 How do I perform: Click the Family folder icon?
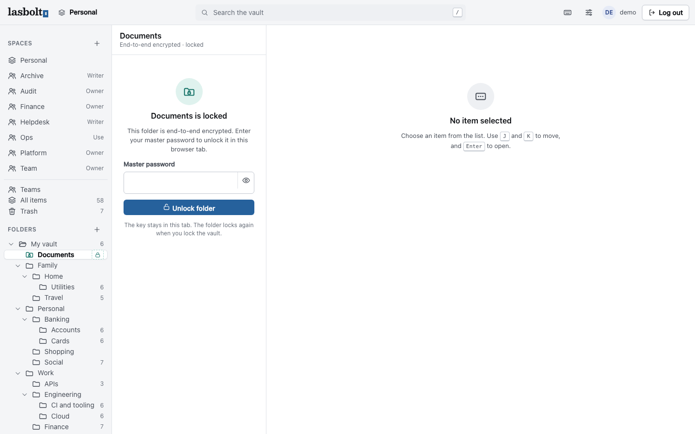(x=29, y=266)
